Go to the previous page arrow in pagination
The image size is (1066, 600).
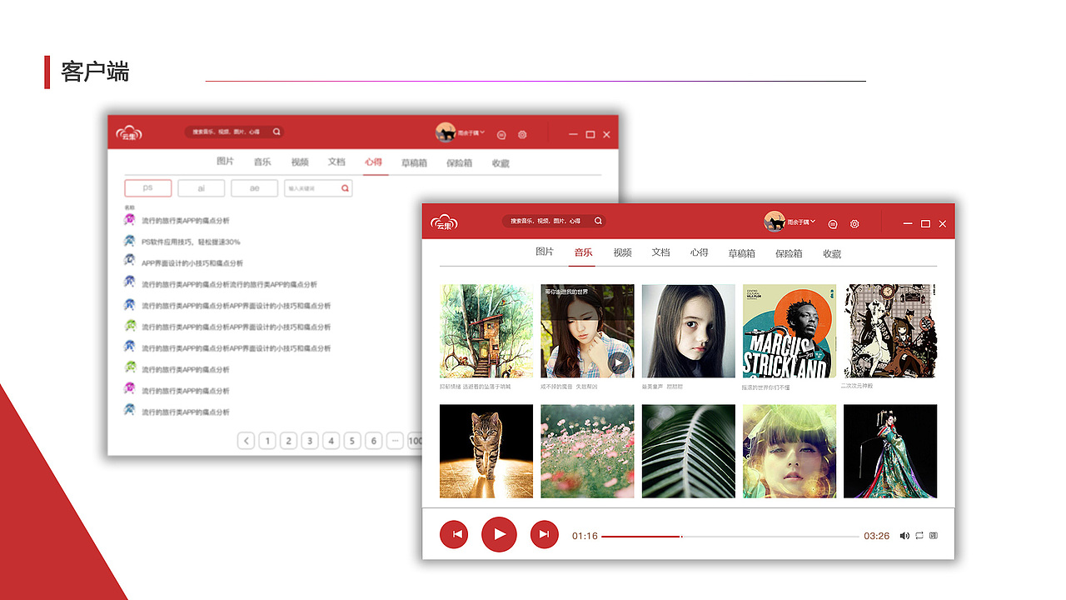coord(246,441)
